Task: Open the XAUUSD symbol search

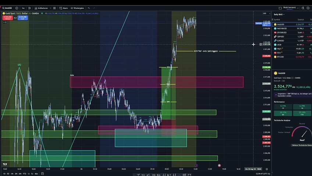Action: click(7, 8)
